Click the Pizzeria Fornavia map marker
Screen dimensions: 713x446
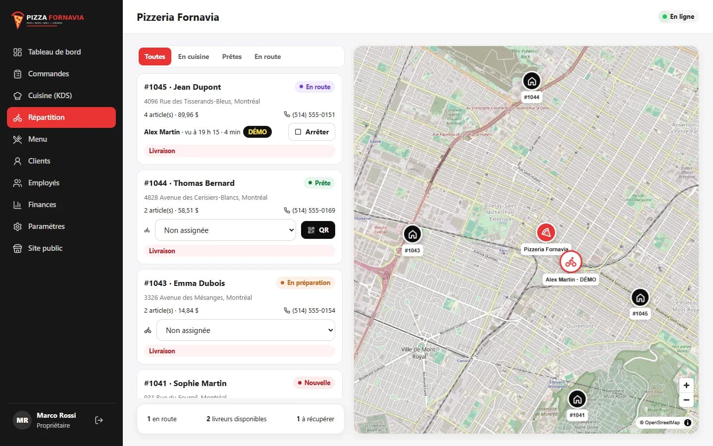546,232
